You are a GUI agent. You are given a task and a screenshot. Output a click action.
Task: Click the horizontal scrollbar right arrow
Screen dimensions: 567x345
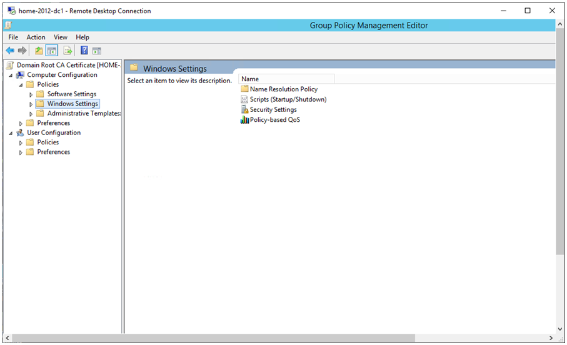[551, 338]
